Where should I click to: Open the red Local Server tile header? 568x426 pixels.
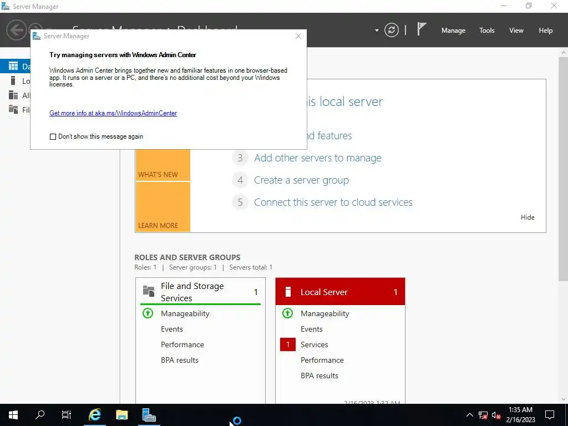340,292
